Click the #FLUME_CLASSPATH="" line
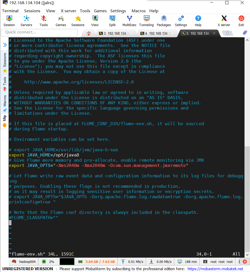This screenshot has width=250, height=272. (33, 217)
